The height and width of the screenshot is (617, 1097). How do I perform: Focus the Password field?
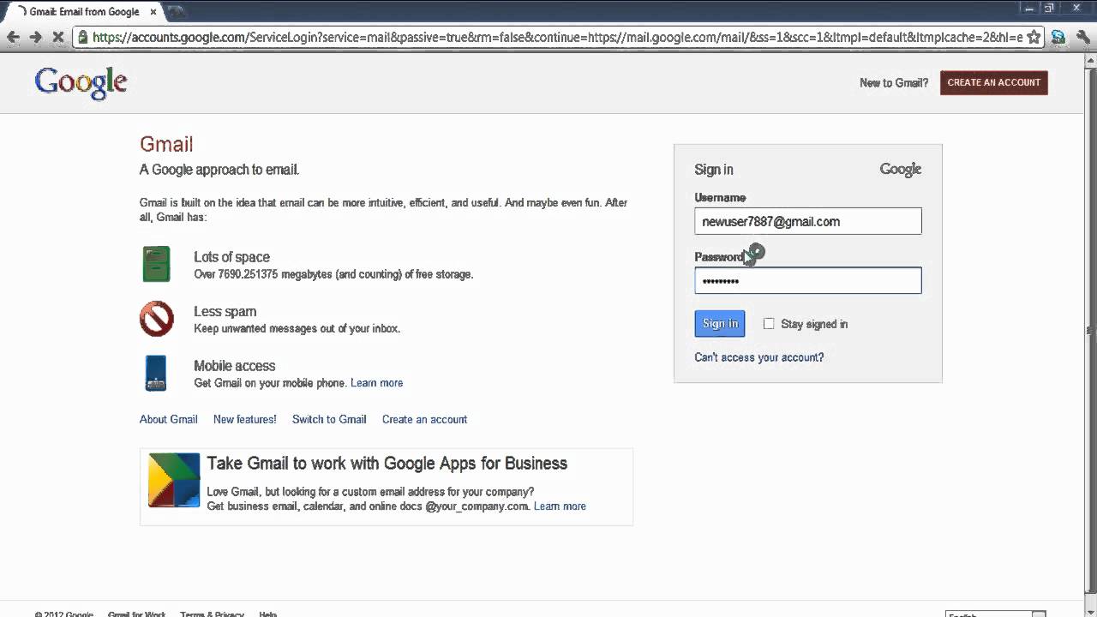pyautogui.click(x=807, y=281)
